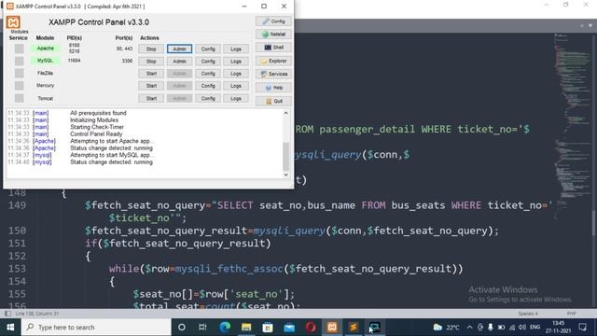Open Tomcat Config options
Viewport: 597px width, 336px height.
point(208,98)
